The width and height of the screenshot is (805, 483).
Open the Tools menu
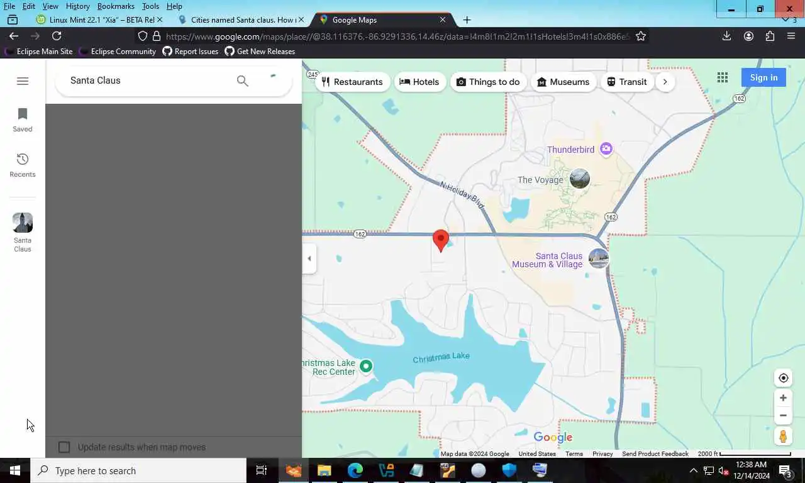pyautogui.click(x=150, y=6)
